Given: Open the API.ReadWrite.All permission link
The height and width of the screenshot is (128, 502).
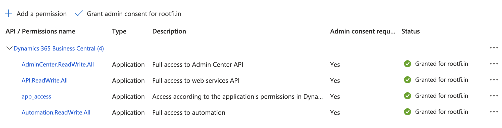Looking at the screenshot, I should [45, 80].
